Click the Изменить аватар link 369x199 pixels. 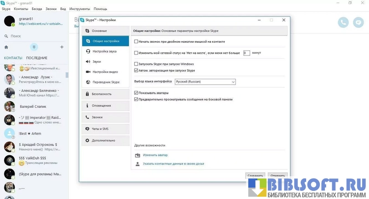click(x=155, y=155)
